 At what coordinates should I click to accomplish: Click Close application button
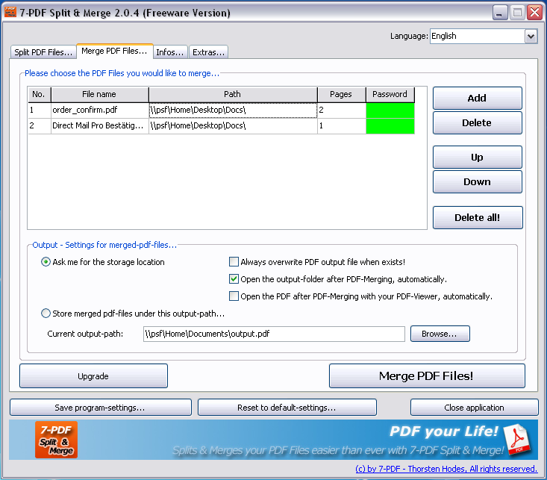click(x=475, y=408)
